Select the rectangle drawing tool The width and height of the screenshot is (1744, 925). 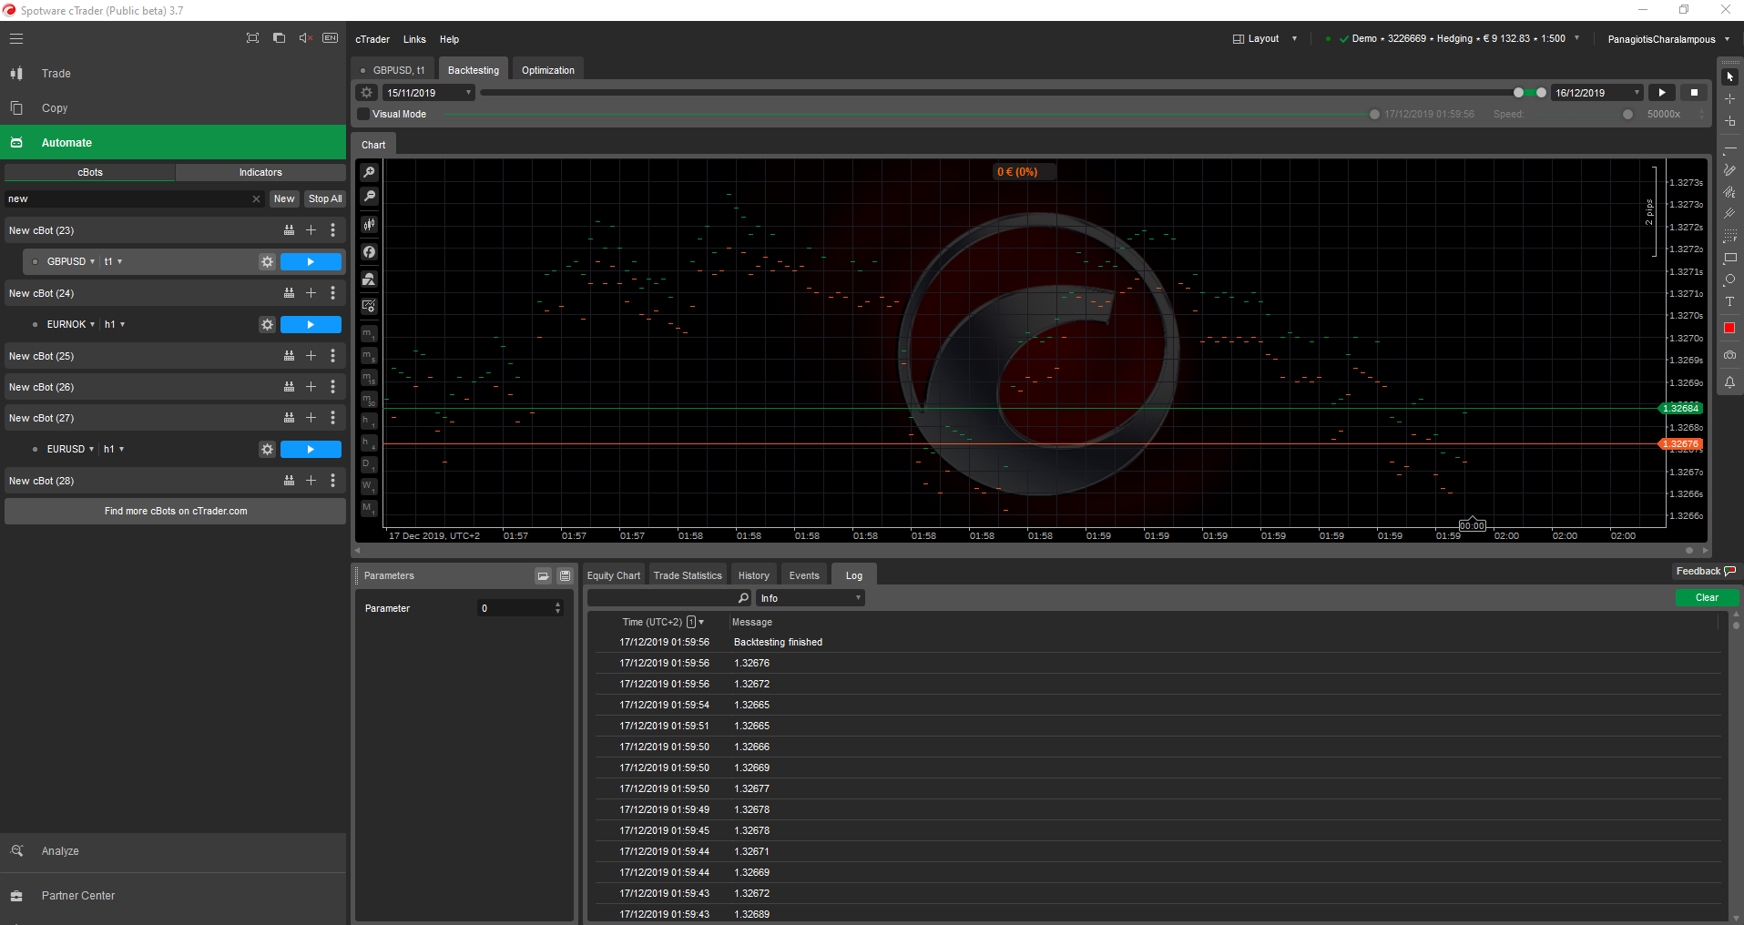(x=1729, y=258)
